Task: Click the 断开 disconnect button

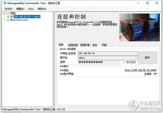Action: click(148, 57)
